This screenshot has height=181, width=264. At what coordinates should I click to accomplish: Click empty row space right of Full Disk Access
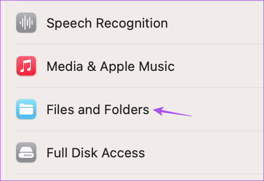(x=205, y=152)
